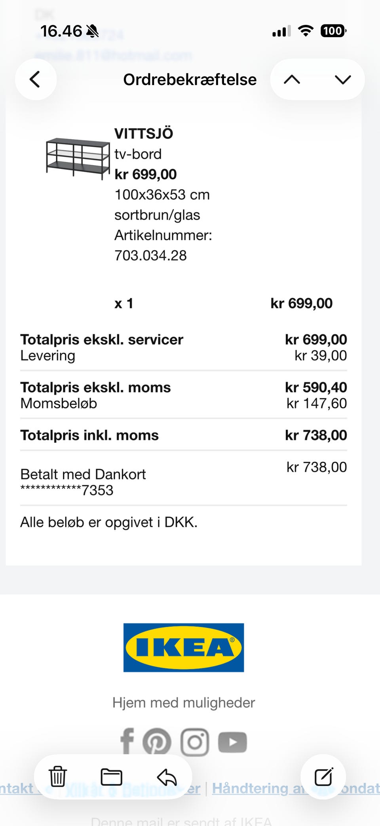Delete this email with the trash icon
This screenshot has height=826, width=380.
tap(58, 776)
